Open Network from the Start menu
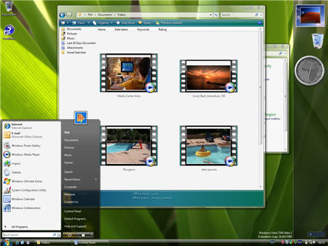Screen dimensions: 328x246 [70, 195]
